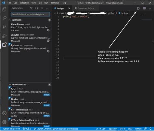Open Extensions panel more actions menu
This screenshot has width=154, height=131.
tap(47, 8)
